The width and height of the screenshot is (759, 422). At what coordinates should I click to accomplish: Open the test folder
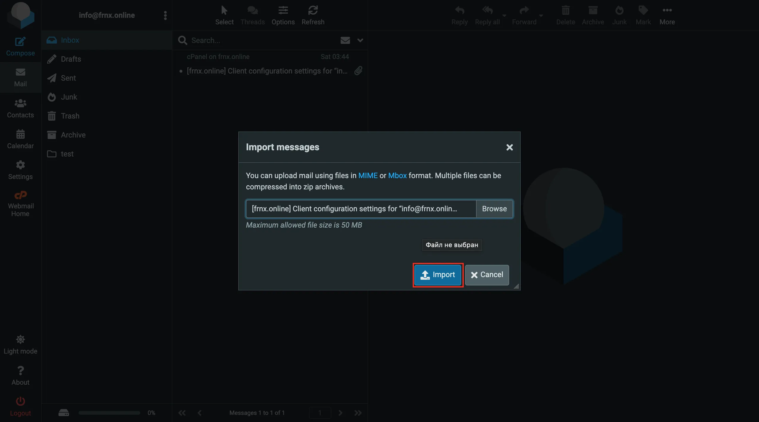pos(67,154)
